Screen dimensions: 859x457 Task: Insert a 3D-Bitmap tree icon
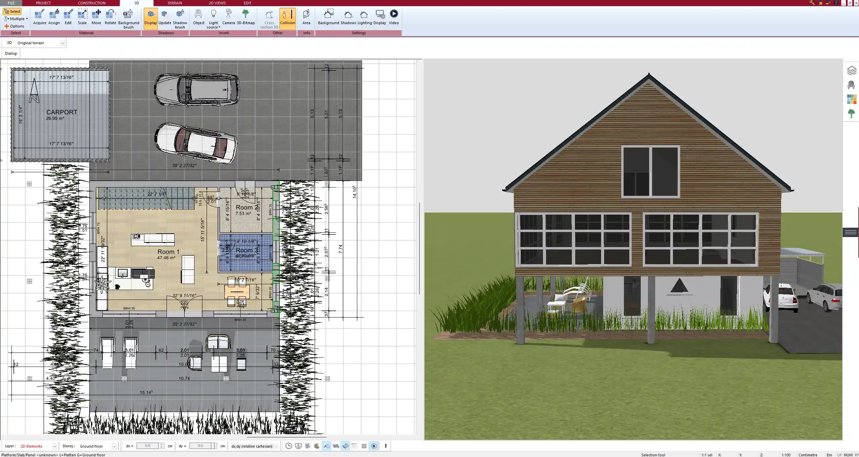click(246, 17)
